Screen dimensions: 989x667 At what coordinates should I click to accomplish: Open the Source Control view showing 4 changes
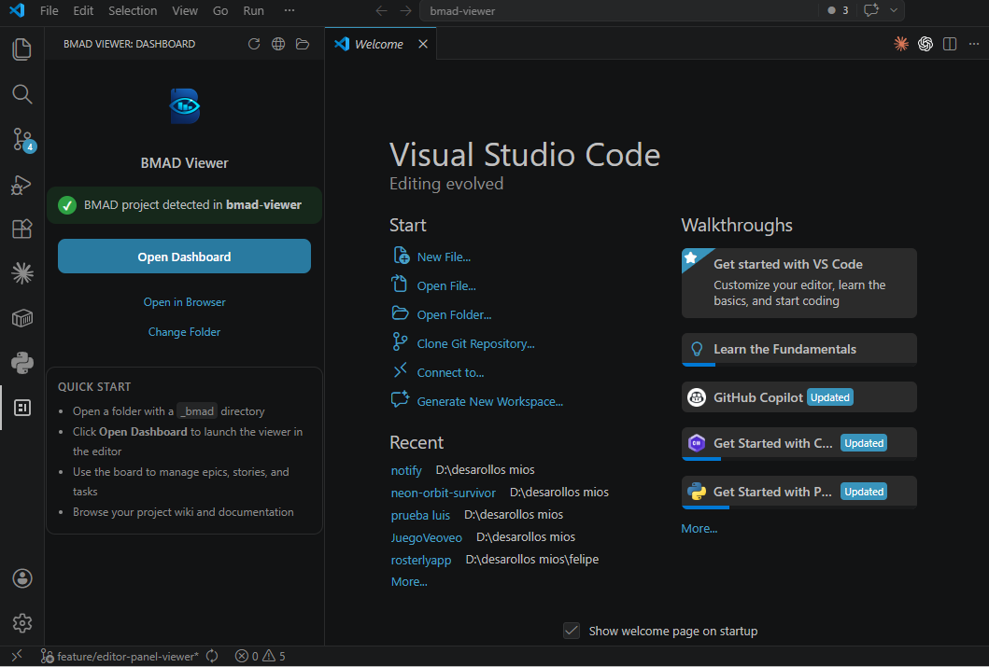[x=21, y=140]
